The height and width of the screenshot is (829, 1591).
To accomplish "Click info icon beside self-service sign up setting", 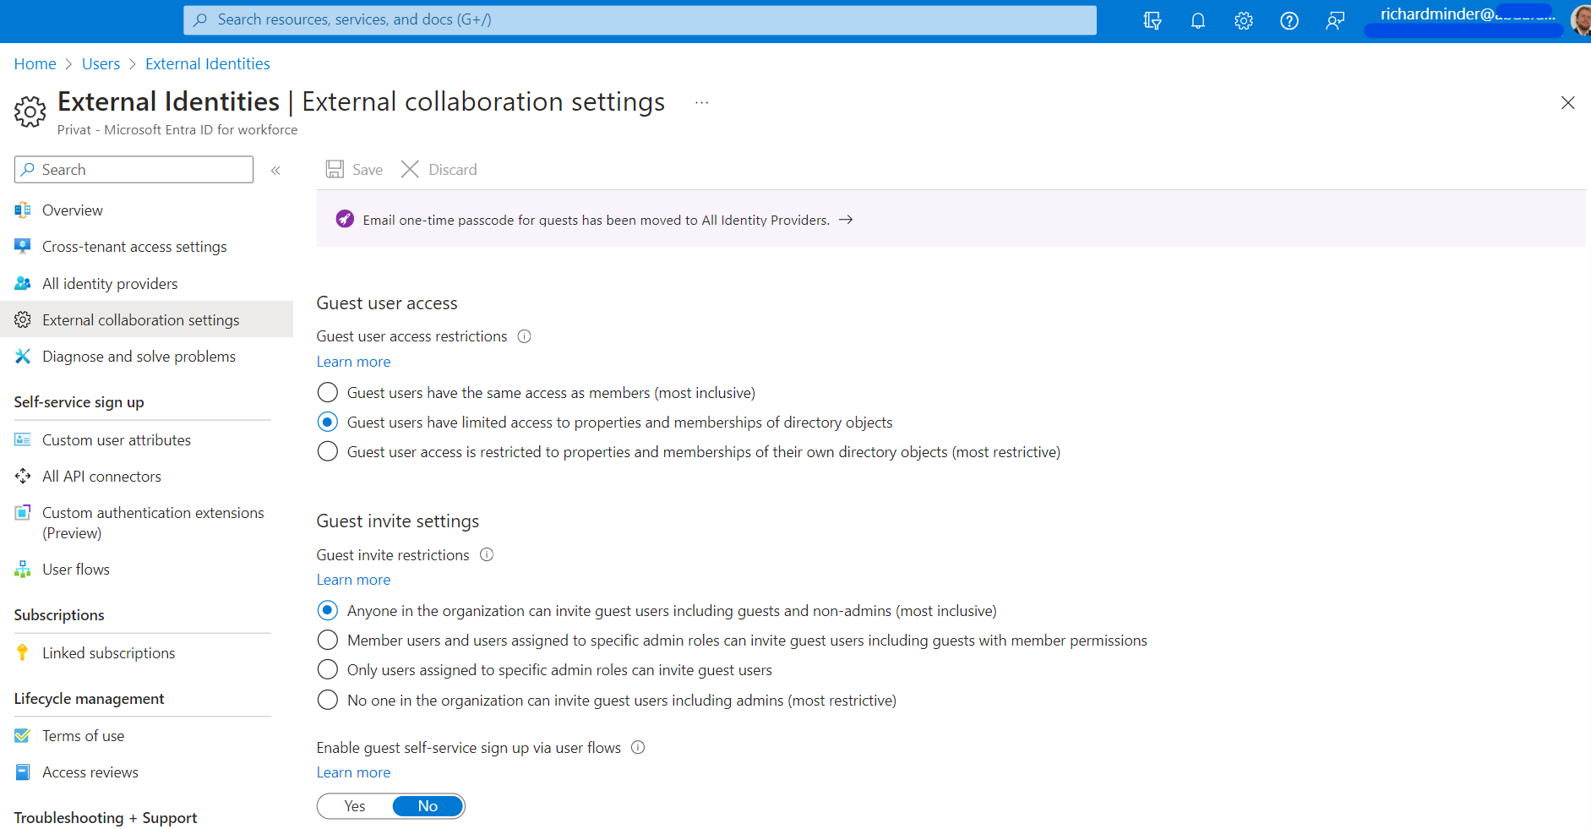I will pos(638,748).
